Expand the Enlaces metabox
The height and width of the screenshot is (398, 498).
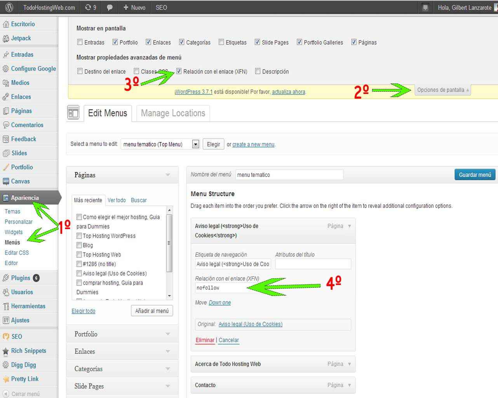(x=122, y=351)
